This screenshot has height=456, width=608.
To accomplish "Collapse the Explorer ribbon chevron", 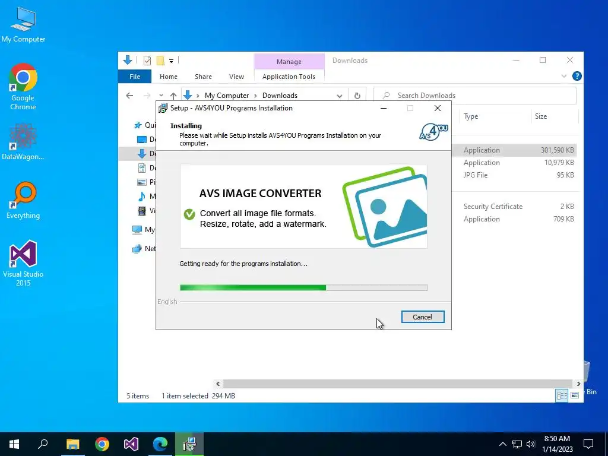I will point(564,77).
